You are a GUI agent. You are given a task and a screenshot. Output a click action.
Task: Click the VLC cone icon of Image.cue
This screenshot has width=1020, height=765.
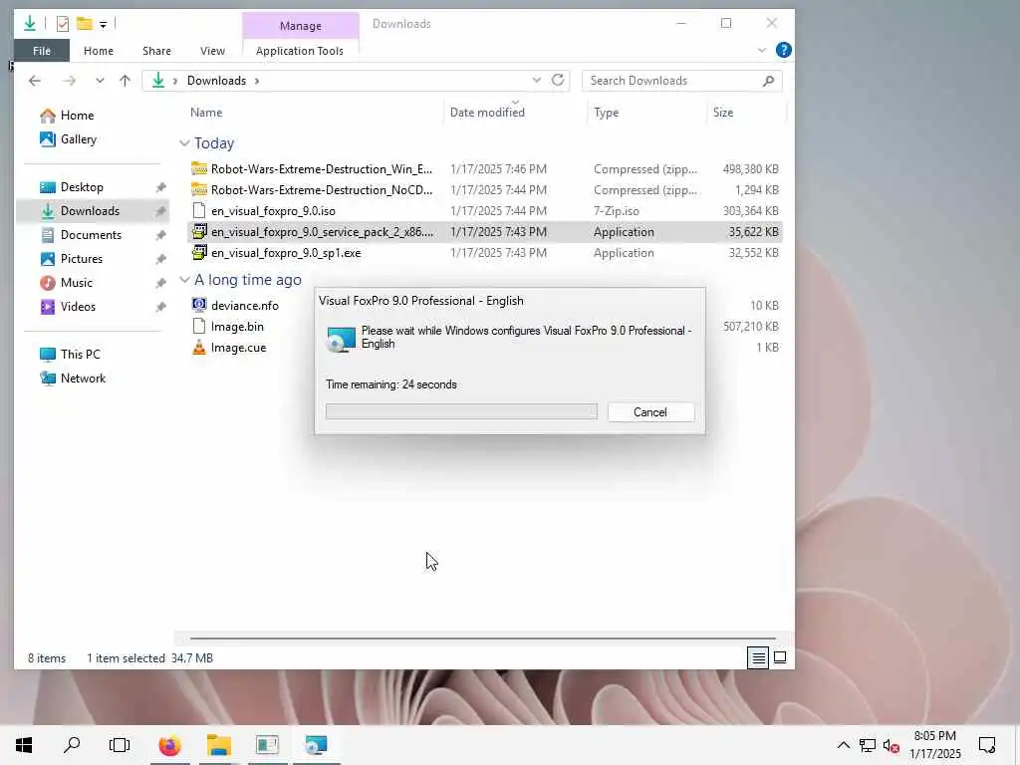(199, 348)
